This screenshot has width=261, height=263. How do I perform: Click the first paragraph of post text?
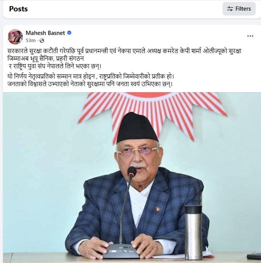point(124,58)
